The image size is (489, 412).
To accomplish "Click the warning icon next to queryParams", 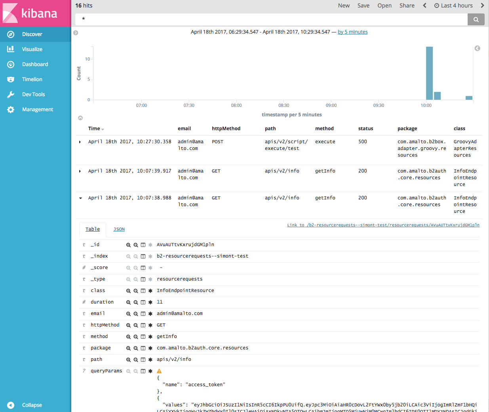I will [159, 371].
